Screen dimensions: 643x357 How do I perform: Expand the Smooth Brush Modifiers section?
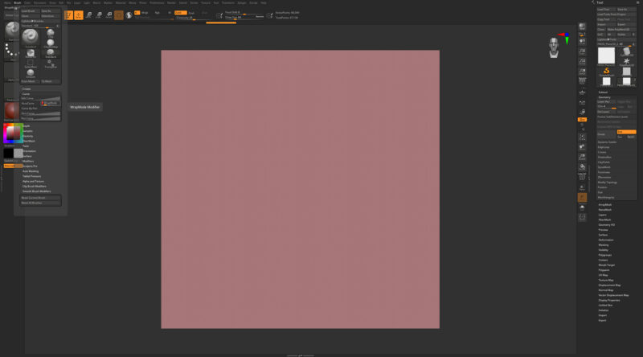tap(36, 191)
